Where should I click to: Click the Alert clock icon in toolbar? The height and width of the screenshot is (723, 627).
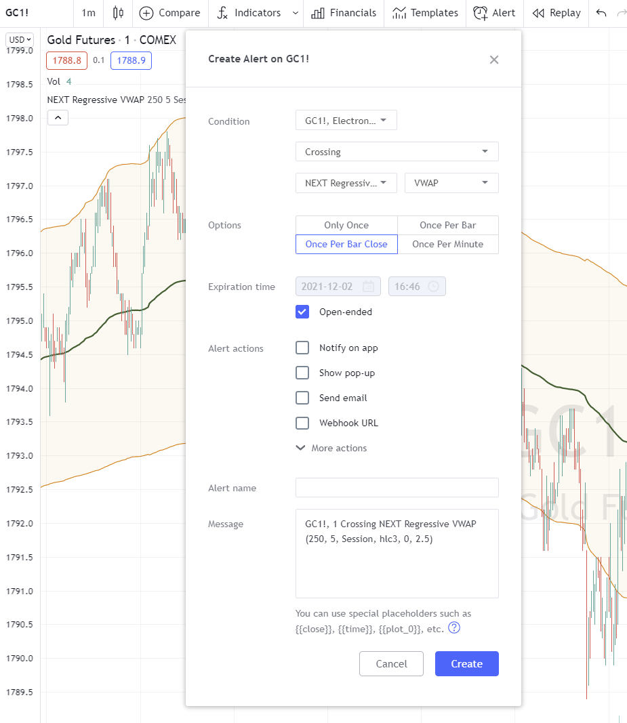(481, 13)
